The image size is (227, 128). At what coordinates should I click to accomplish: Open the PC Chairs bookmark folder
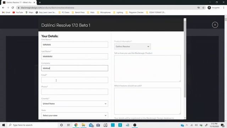(x=64, y=12)
